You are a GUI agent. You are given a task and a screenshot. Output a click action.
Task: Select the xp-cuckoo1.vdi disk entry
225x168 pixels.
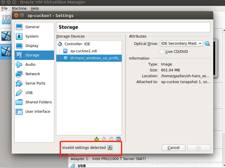click(89, 51)
